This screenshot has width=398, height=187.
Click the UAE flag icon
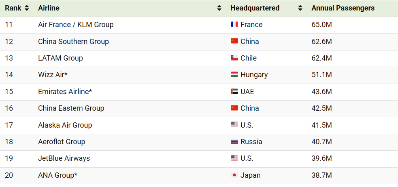234,91
